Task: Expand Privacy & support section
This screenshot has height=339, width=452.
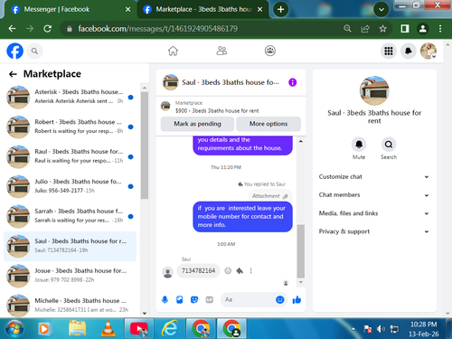Action: pyautogui.click(x=373, y=231)
